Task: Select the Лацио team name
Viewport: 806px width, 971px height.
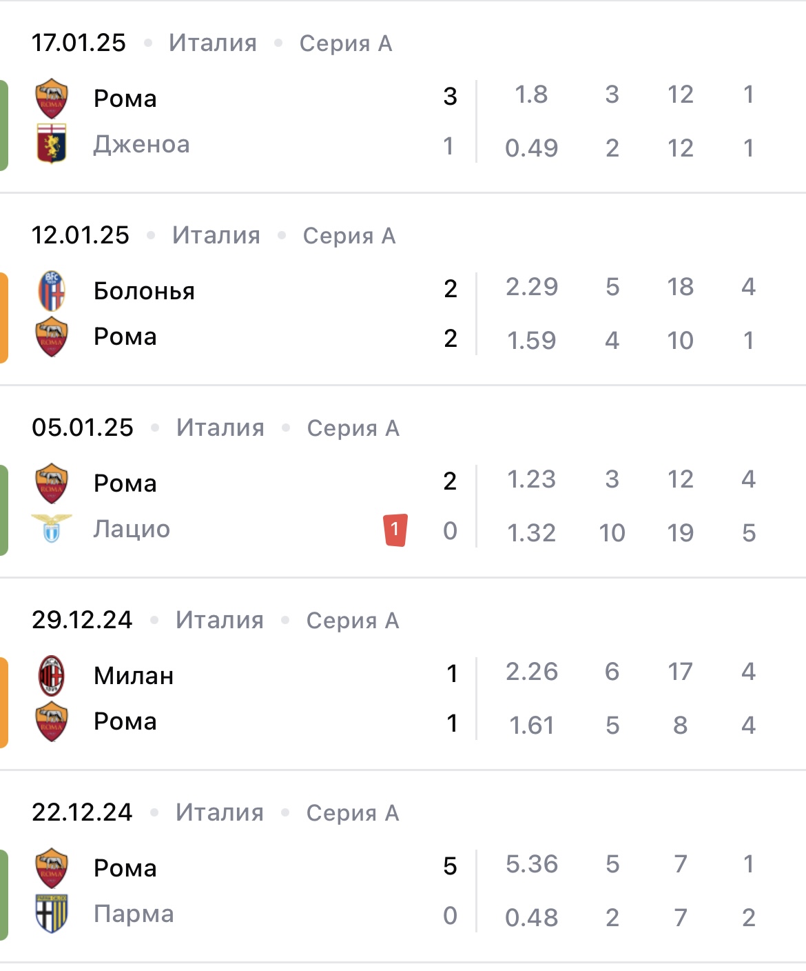Action: (x=132, y=529)
